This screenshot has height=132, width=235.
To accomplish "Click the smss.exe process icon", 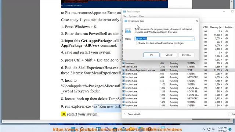I will click(x=124, y=63).
